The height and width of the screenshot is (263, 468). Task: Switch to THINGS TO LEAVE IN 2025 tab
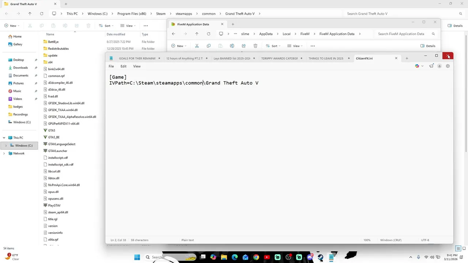(x=326, y=58)
